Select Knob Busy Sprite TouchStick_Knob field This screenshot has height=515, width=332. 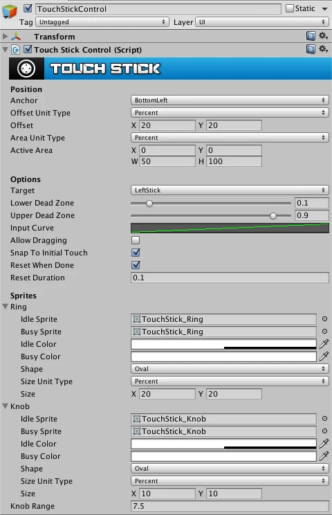(x=223, y=431)
